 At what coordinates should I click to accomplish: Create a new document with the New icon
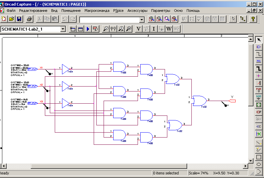pos(4,19)
